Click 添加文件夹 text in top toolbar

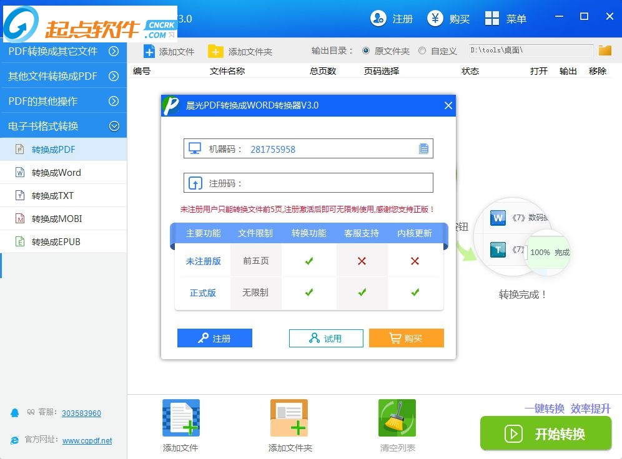[x=250, y=52]
